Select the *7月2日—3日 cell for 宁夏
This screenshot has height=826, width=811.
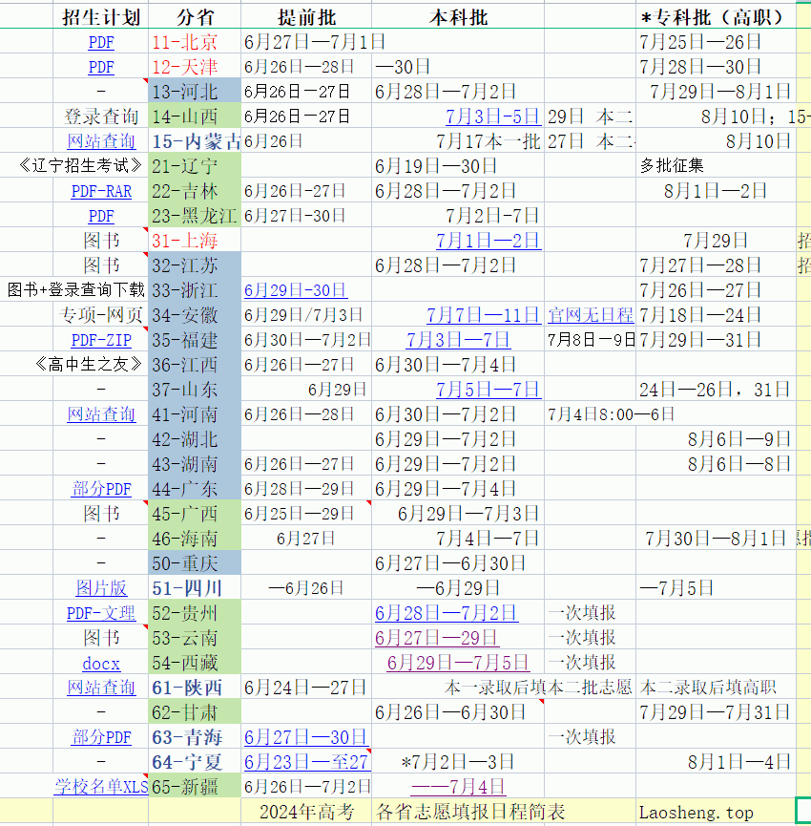458,762
